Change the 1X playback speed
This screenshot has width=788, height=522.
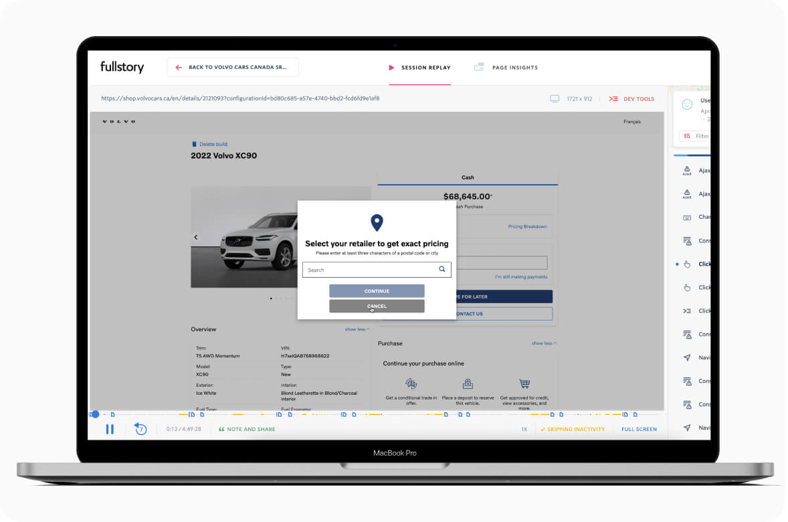tap(524, 430)
